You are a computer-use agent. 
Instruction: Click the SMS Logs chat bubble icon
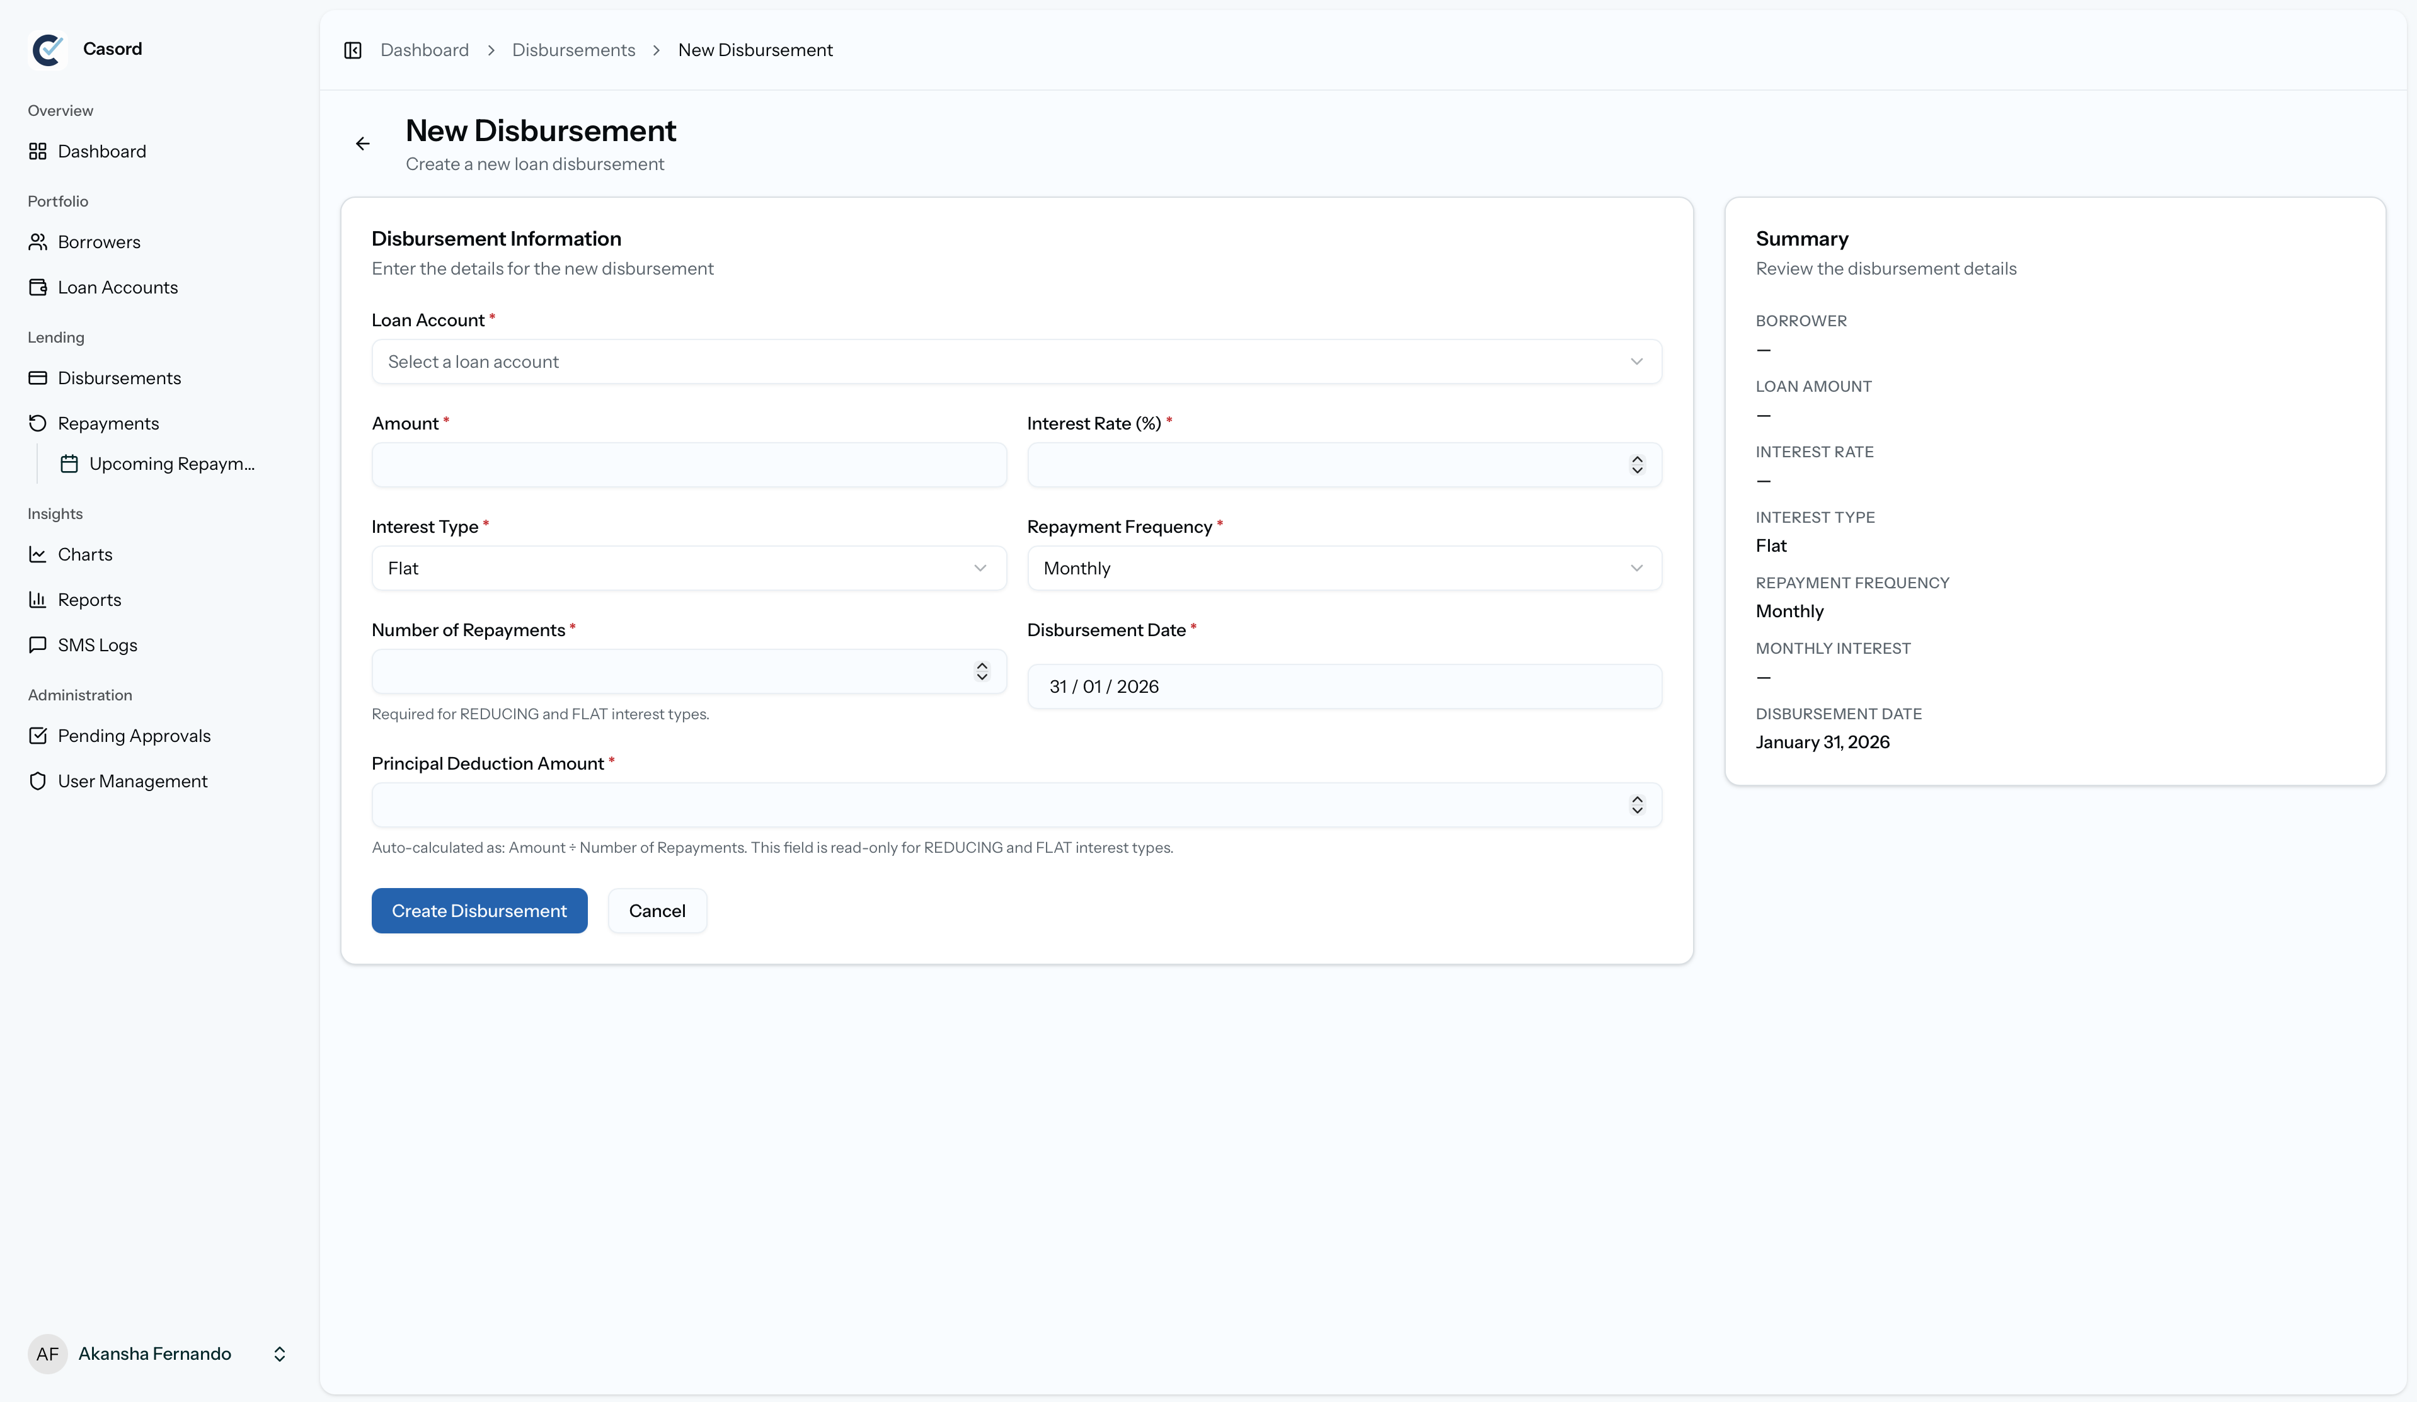click(x=37, y=646)
